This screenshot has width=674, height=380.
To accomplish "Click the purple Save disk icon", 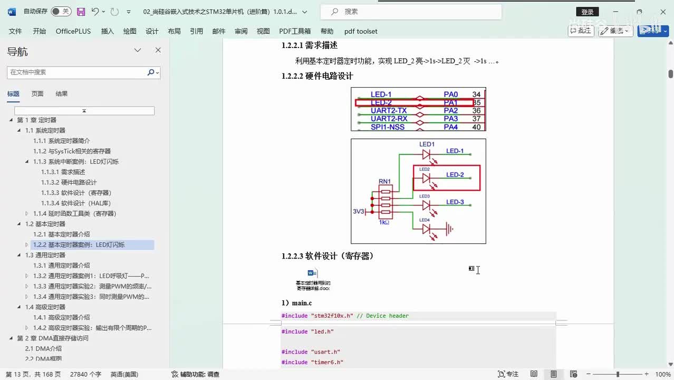I will point(81,11).
